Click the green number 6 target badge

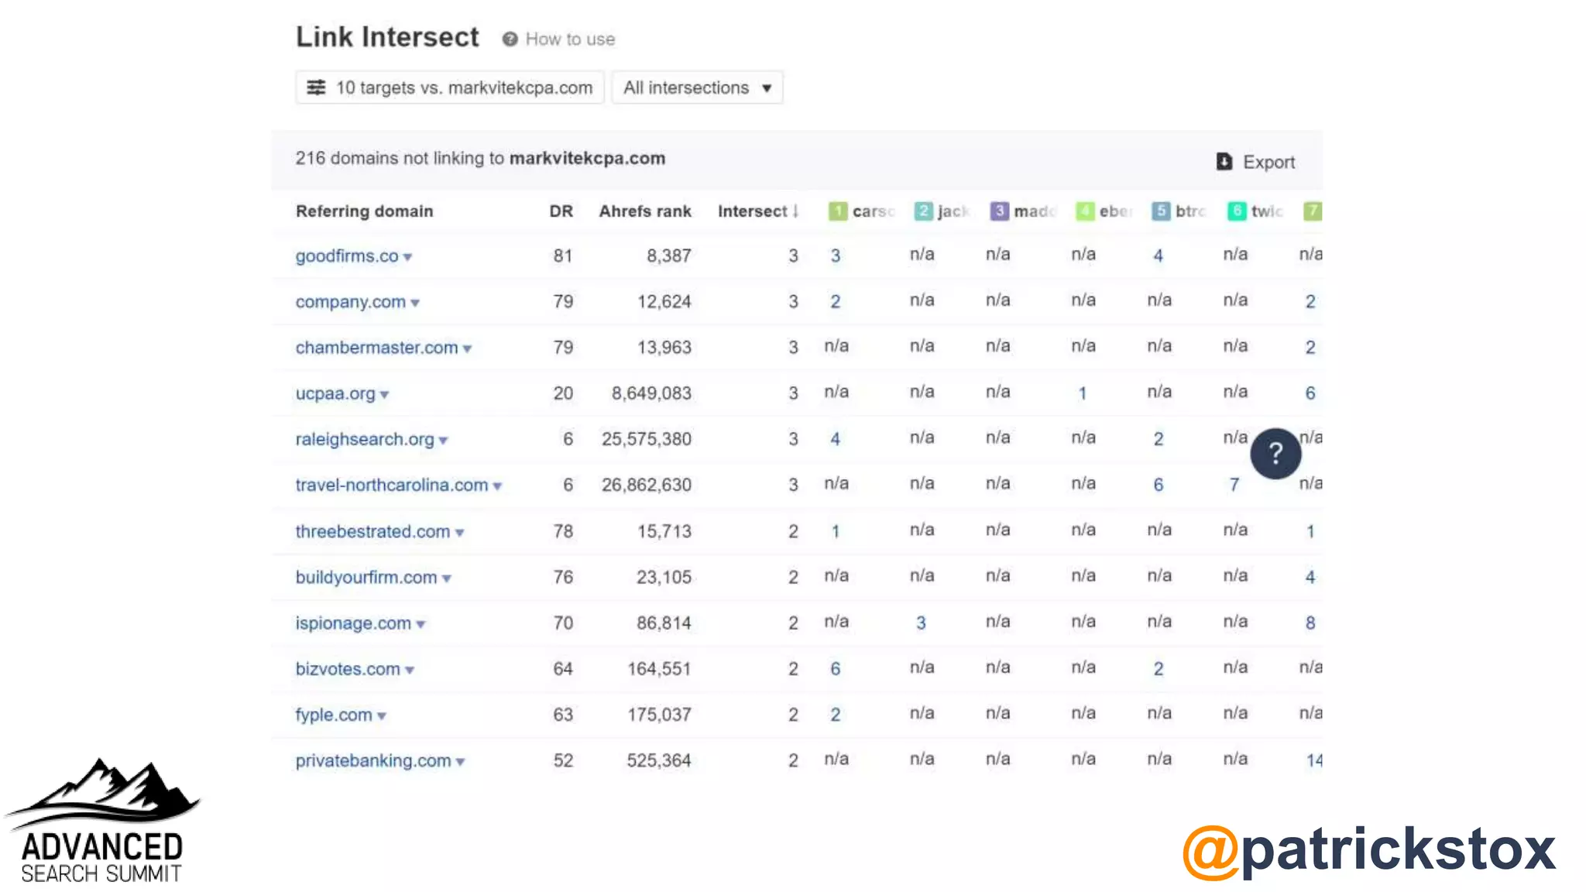click(1237, 211)
